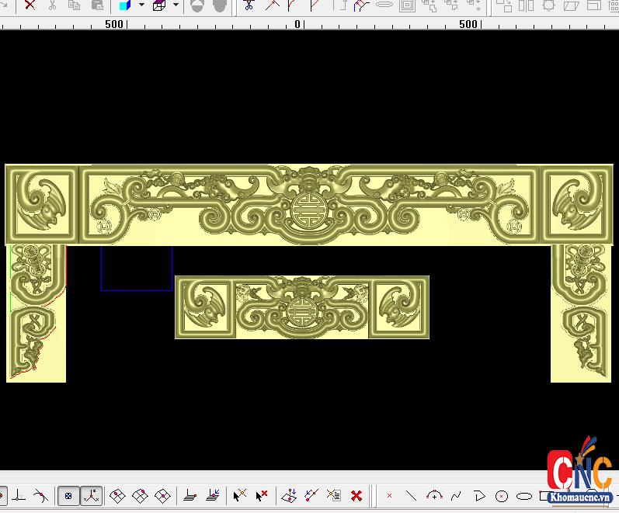Click the small center relief panel
This screenshot has width=619, height=513.
(302, 307)
